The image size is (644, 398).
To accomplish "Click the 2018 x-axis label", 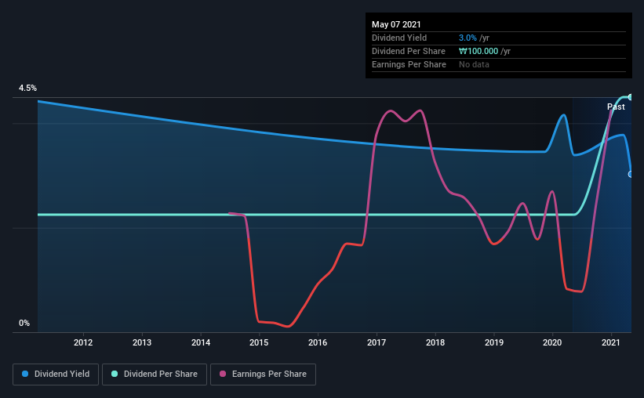I will (435, 342).
